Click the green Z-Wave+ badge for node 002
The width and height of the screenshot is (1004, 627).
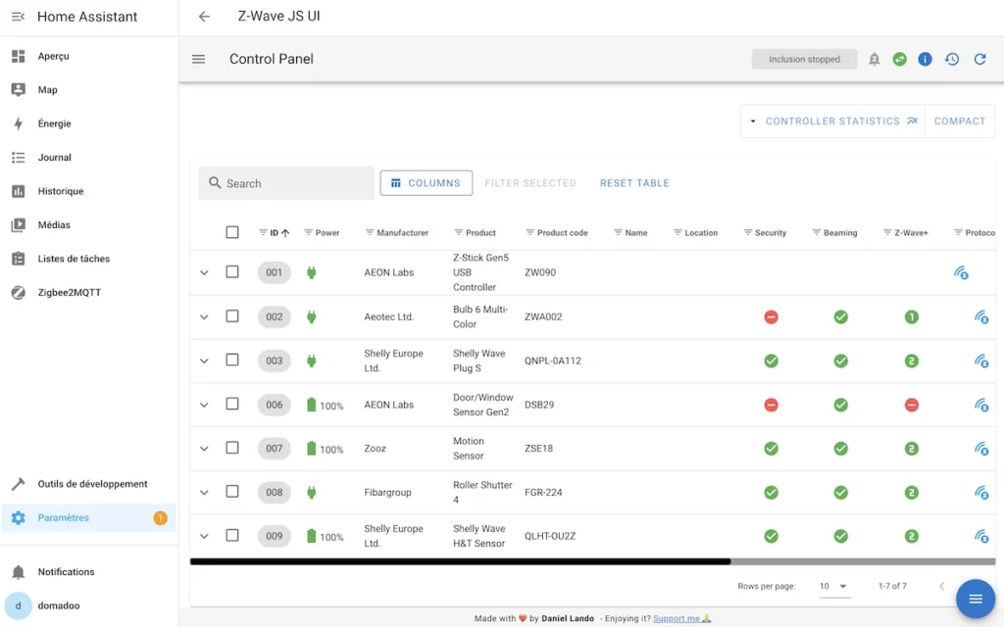click(x=911, y=316)
